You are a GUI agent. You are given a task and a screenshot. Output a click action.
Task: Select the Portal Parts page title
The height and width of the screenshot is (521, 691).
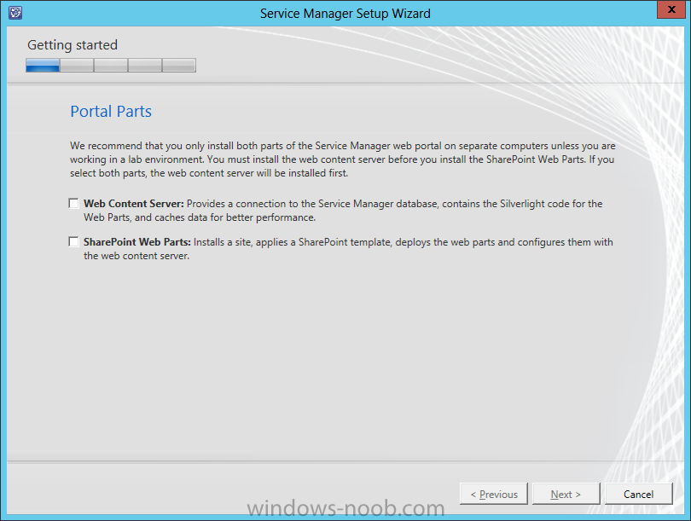point(111,111)
